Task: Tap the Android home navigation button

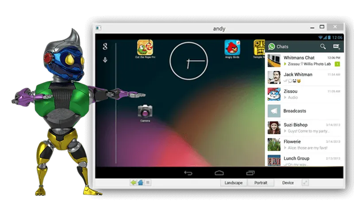Action: (219, 173)
